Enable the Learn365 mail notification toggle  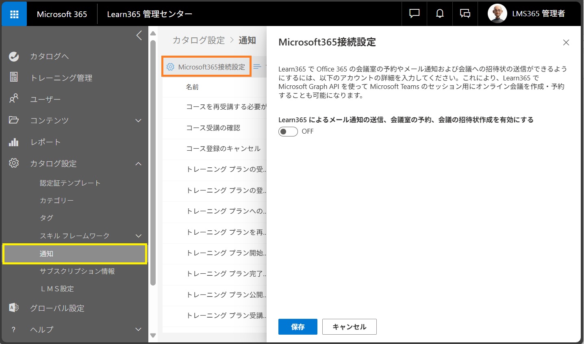pyautogui.click(x=288, y=132)
